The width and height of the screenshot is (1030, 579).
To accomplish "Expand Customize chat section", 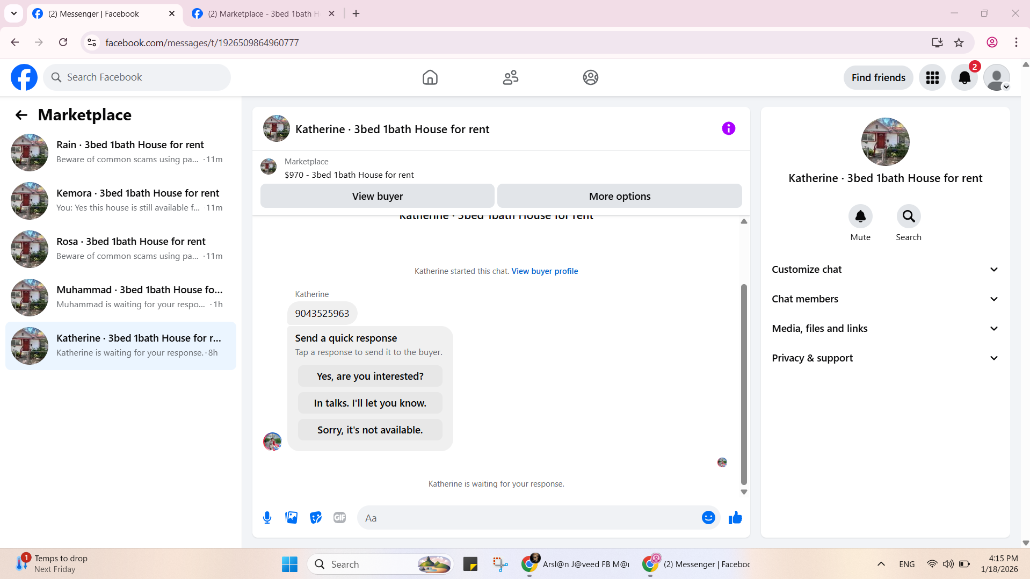I will (886, 270).
